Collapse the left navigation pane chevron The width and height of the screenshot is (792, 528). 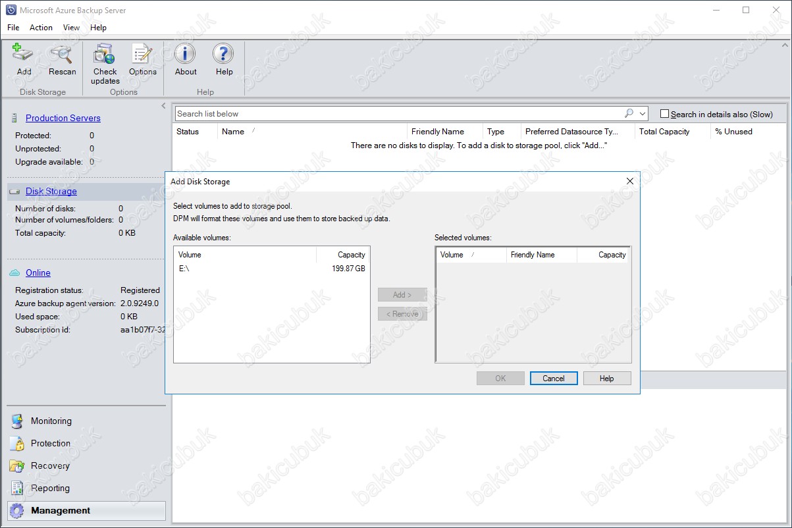[163, 105]
